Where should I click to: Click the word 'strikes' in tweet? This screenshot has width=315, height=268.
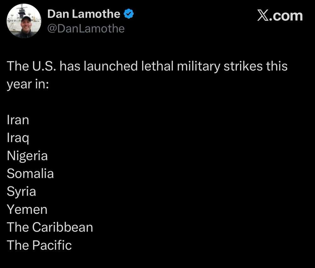point(243,66)
